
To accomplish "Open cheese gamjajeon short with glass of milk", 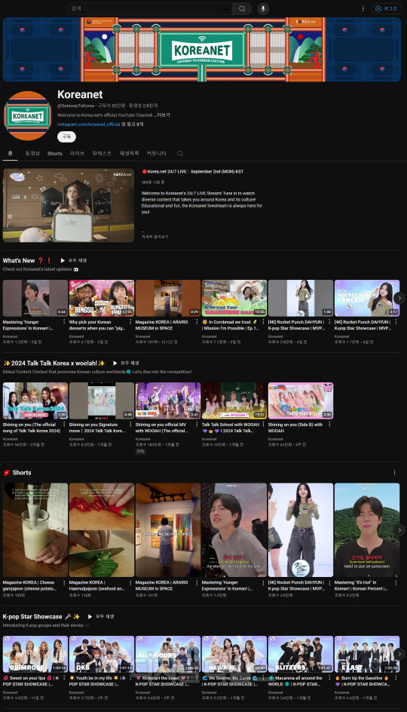I will coord(35,530).
